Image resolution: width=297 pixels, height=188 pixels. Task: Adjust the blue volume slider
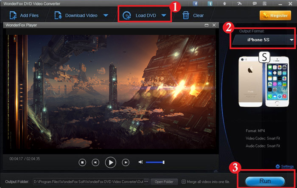click(x=155, y=162)
